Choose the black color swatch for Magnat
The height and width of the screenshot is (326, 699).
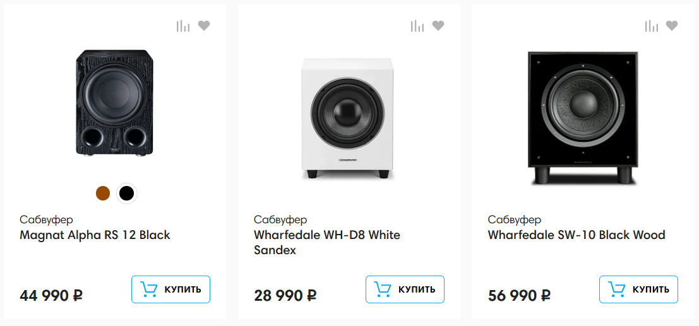coord(127,194)
